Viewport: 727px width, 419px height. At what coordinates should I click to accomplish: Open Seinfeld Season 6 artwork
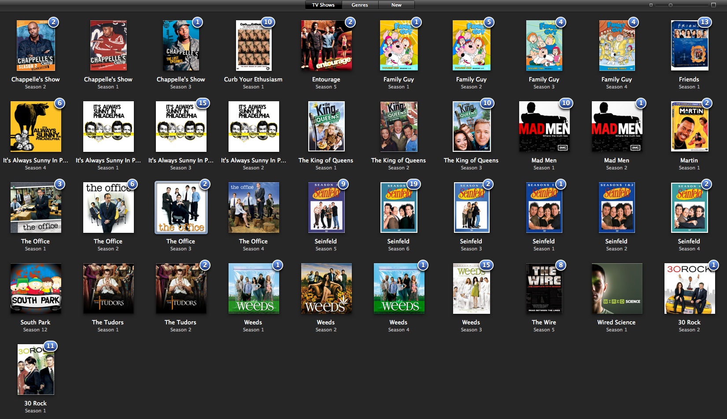click(399, 207)
